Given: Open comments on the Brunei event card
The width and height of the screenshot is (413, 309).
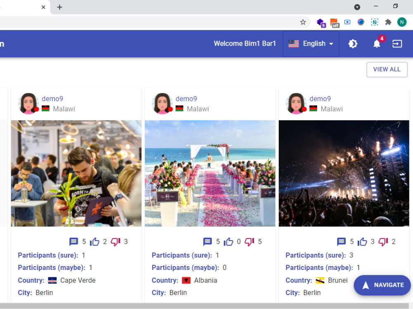Looking at the screenshot, I should [341, 241].
